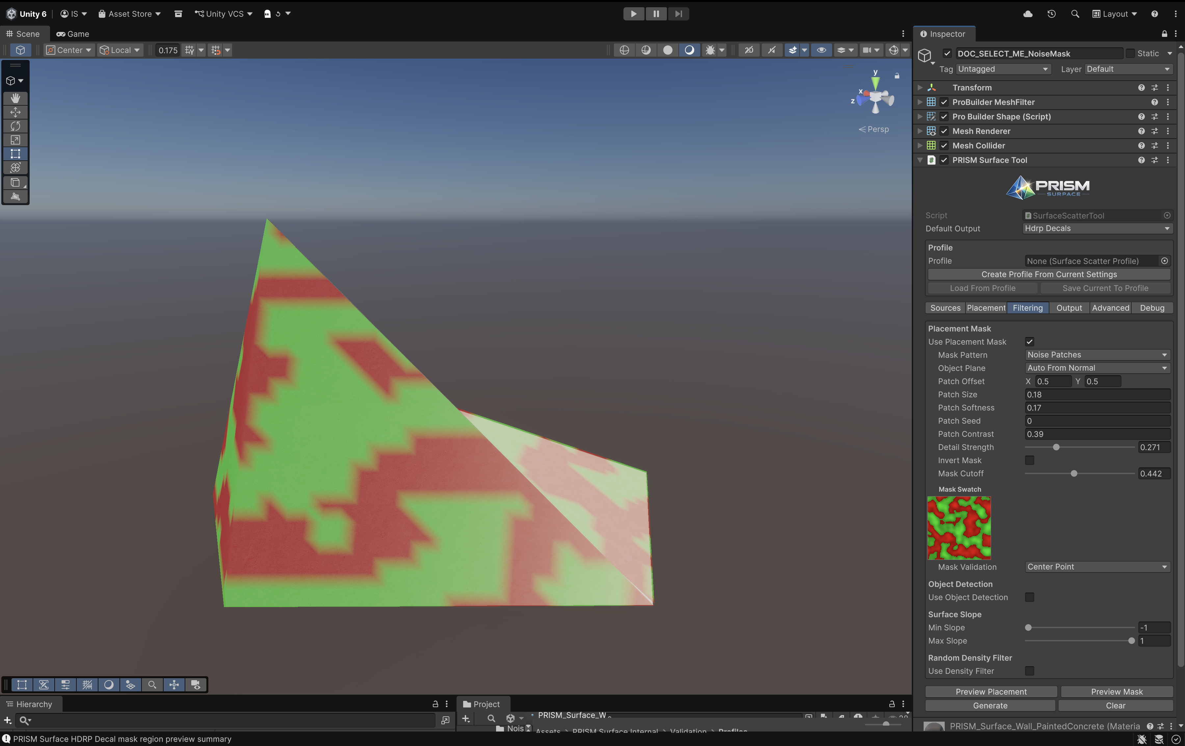This screenshot has width=1185, height=746.
Task: Adjust the Detail Strength slider
Action: coord(1080,447)
